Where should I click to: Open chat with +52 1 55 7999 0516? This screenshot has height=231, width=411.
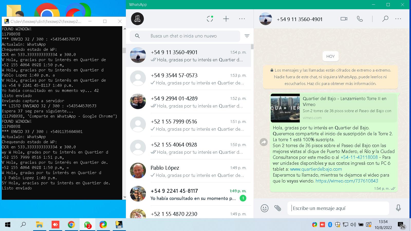(x=188, y=125)
